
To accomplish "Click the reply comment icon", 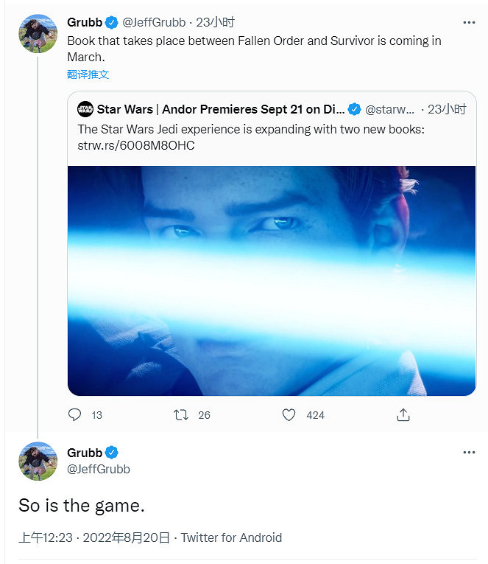I will 74,415.
